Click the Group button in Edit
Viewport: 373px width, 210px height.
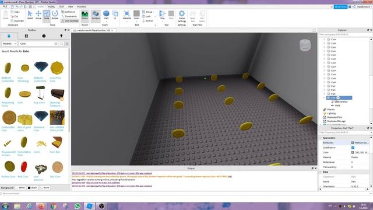click(147, 12)
